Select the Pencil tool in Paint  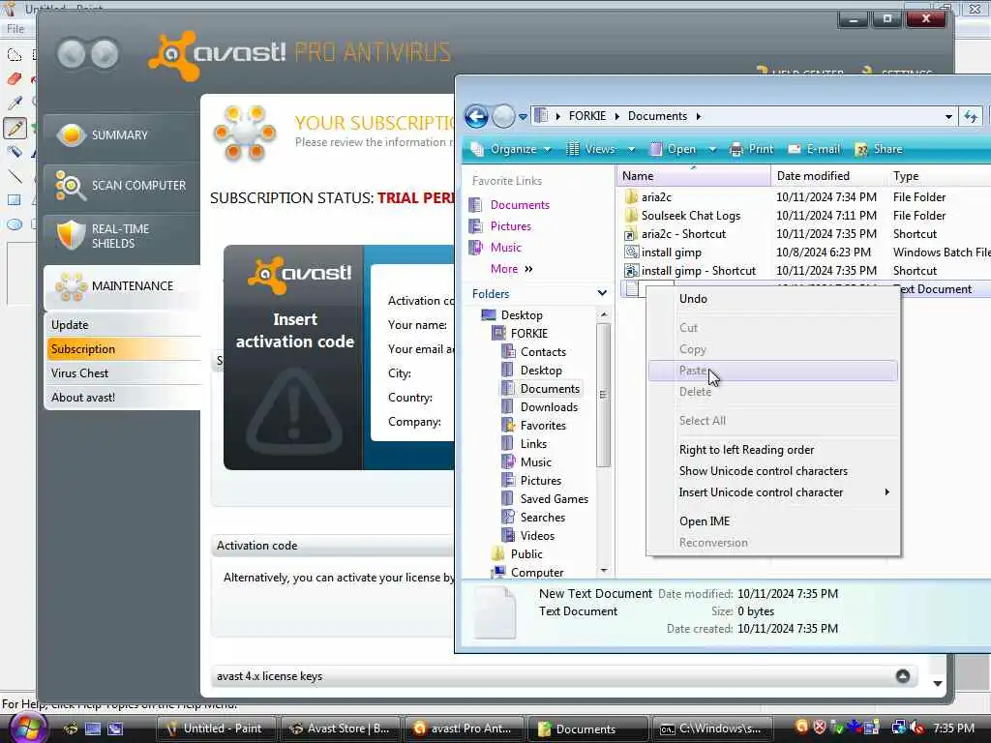pyautogui.click(x=15, y=129)
